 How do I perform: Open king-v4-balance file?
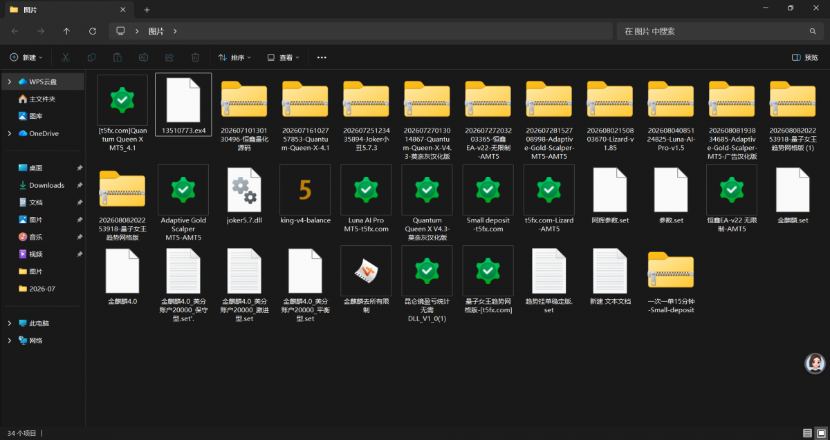305,195
